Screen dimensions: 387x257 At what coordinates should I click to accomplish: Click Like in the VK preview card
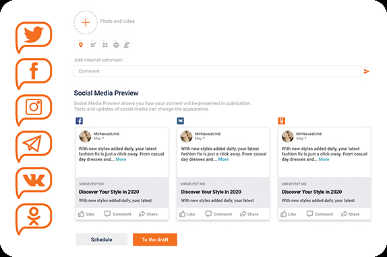187,214
